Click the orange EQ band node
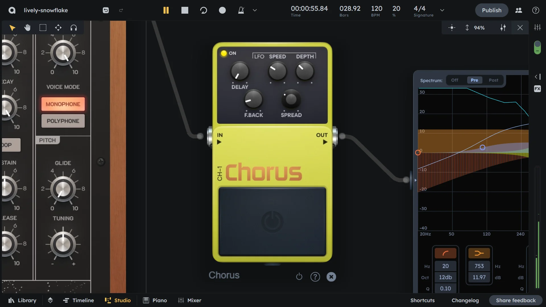This screenshot has height=307, width=546. click(x=418, y=153)
